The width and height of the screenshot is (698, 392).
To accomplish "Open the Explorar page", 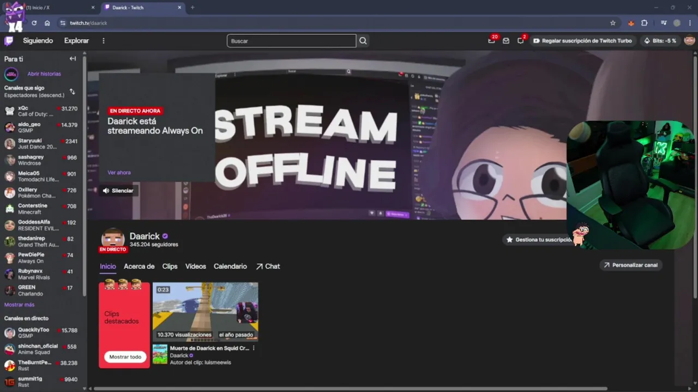I will 76,41.
